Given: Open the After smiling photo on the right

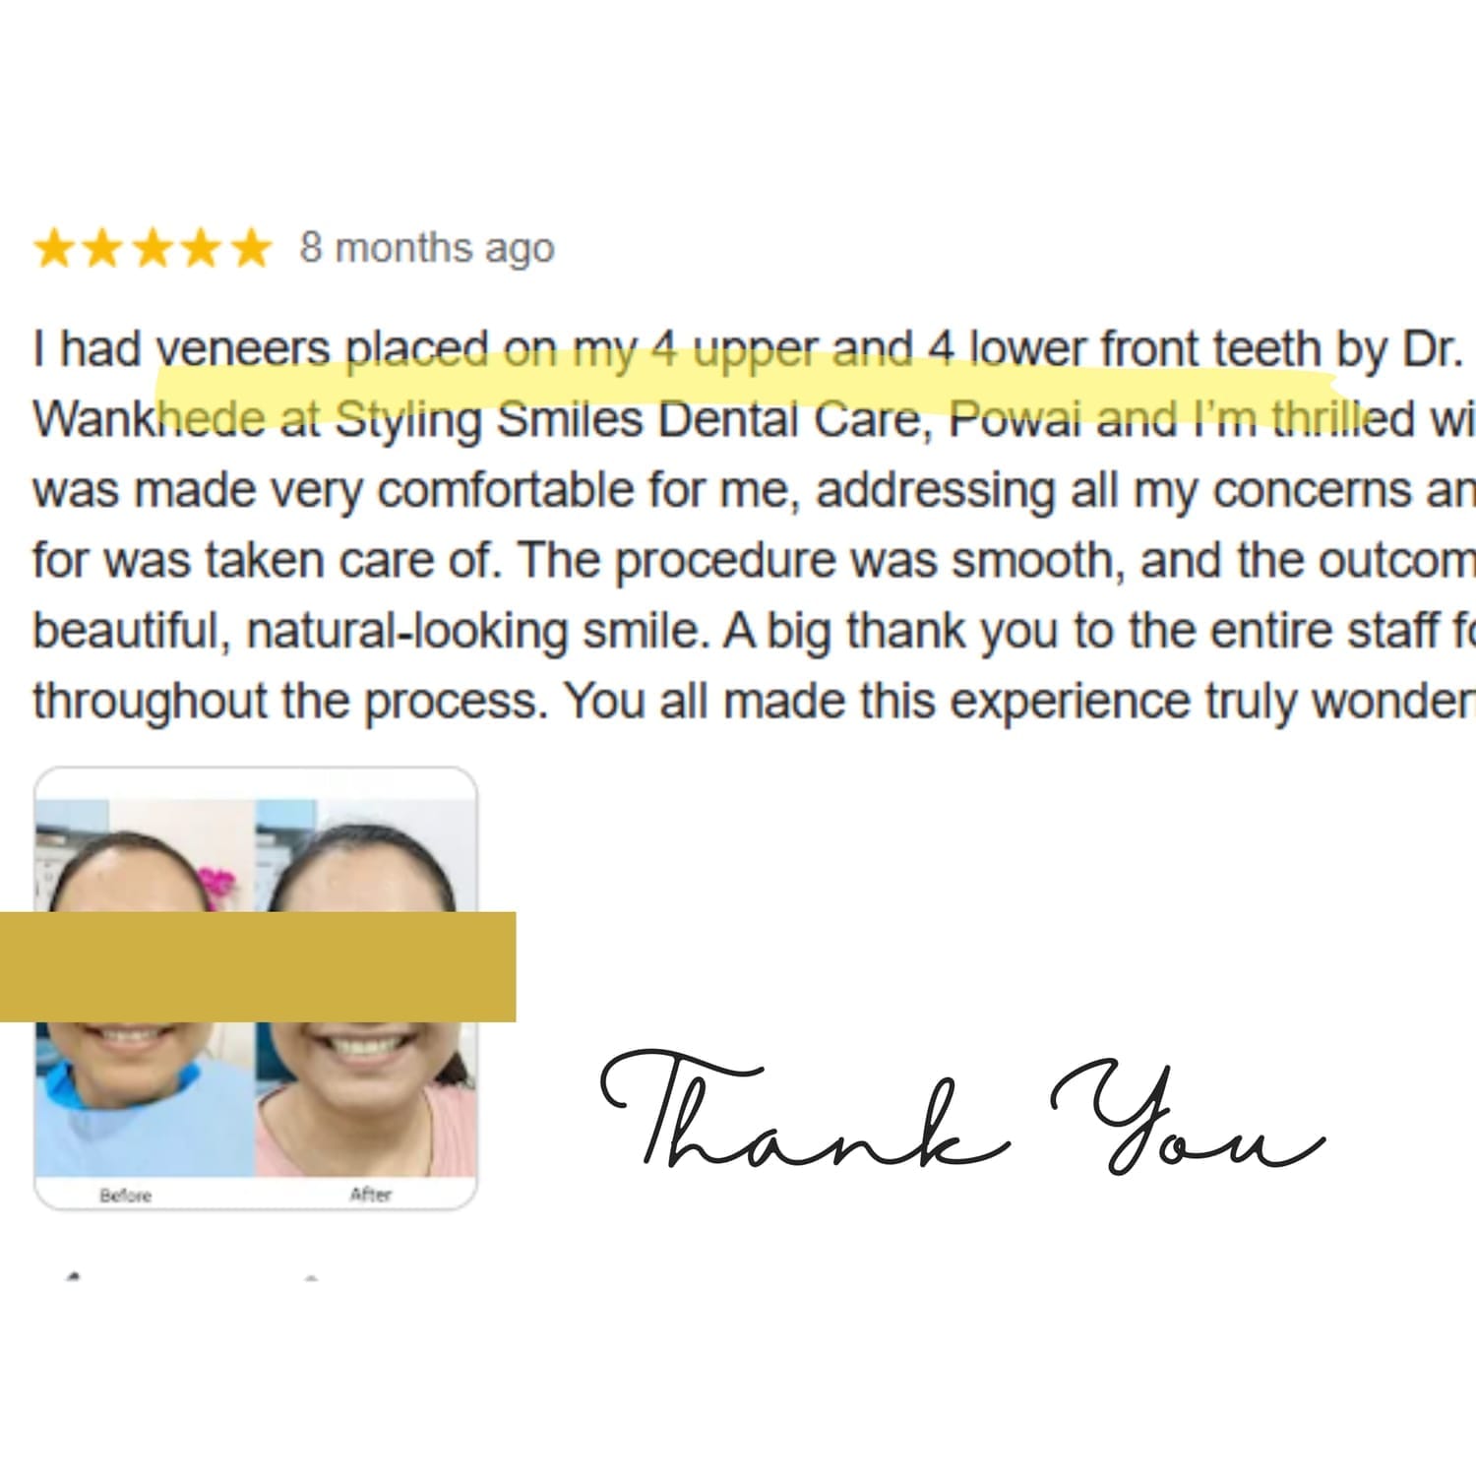Looking at the screenshot, I should [x=366, y=988].
